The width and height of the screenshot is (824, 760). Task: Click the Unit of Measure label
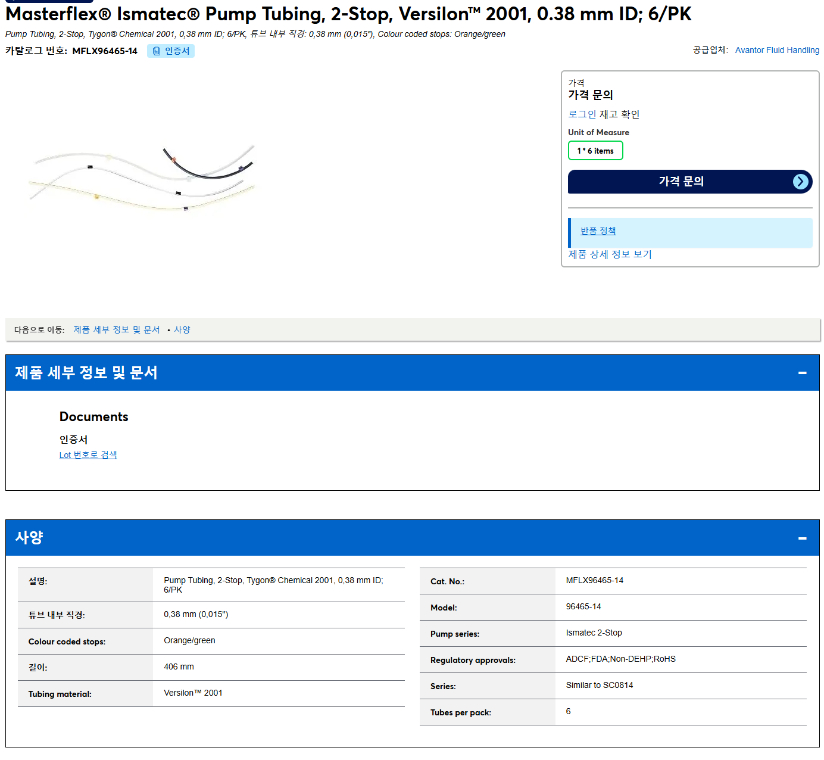tap(598, 133)
